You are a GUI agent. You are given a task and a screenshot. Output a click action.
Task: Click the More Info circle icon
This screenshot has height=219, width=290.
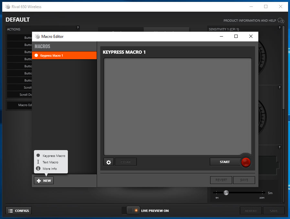[38, 168]
